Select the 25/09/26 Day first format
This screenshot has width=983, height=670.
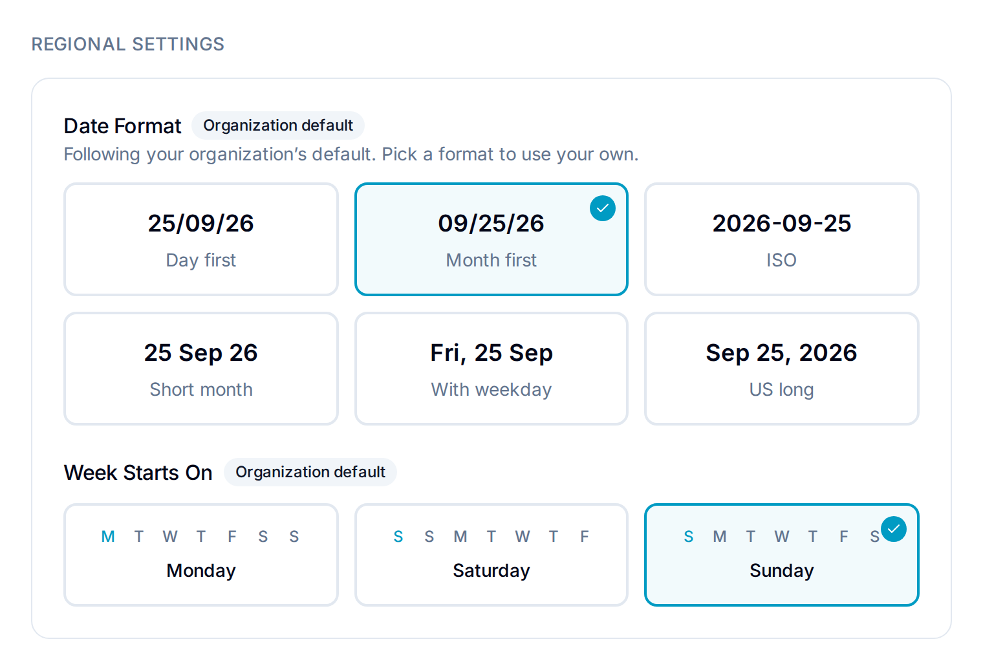(201, 239)
